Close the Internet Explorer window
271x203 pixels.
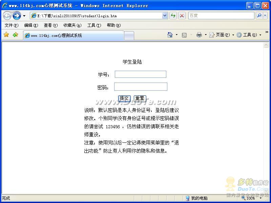pos(265,5)
